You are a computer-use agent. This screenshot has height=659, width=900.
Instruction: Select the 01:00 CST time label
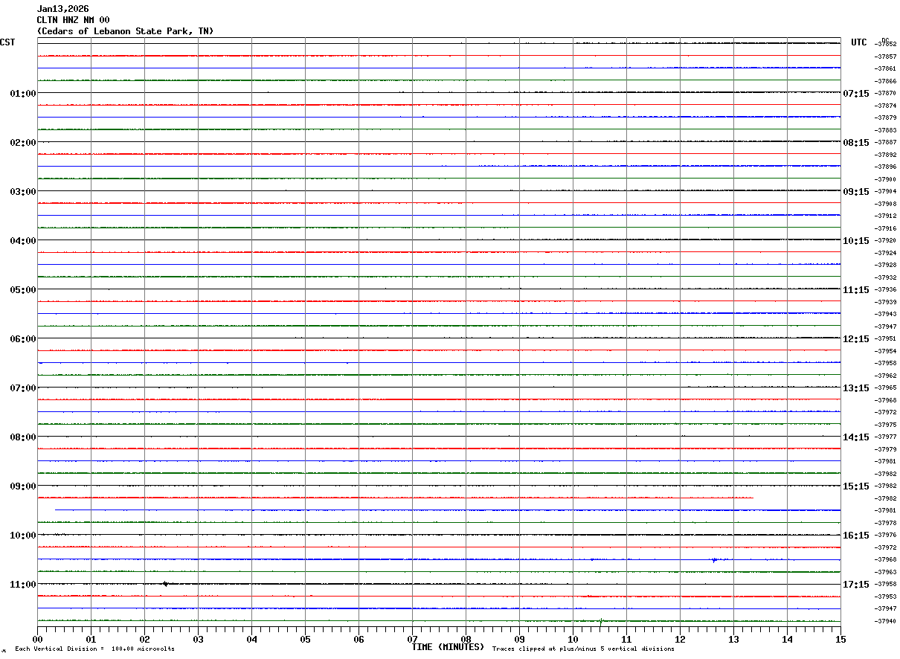point(23,94)
